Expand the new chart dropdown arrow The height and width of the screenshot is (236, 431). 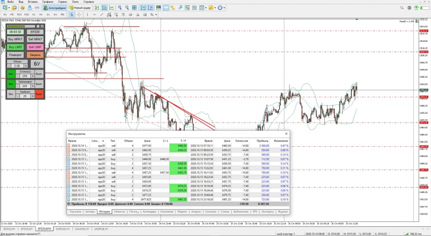coord(9,8)
